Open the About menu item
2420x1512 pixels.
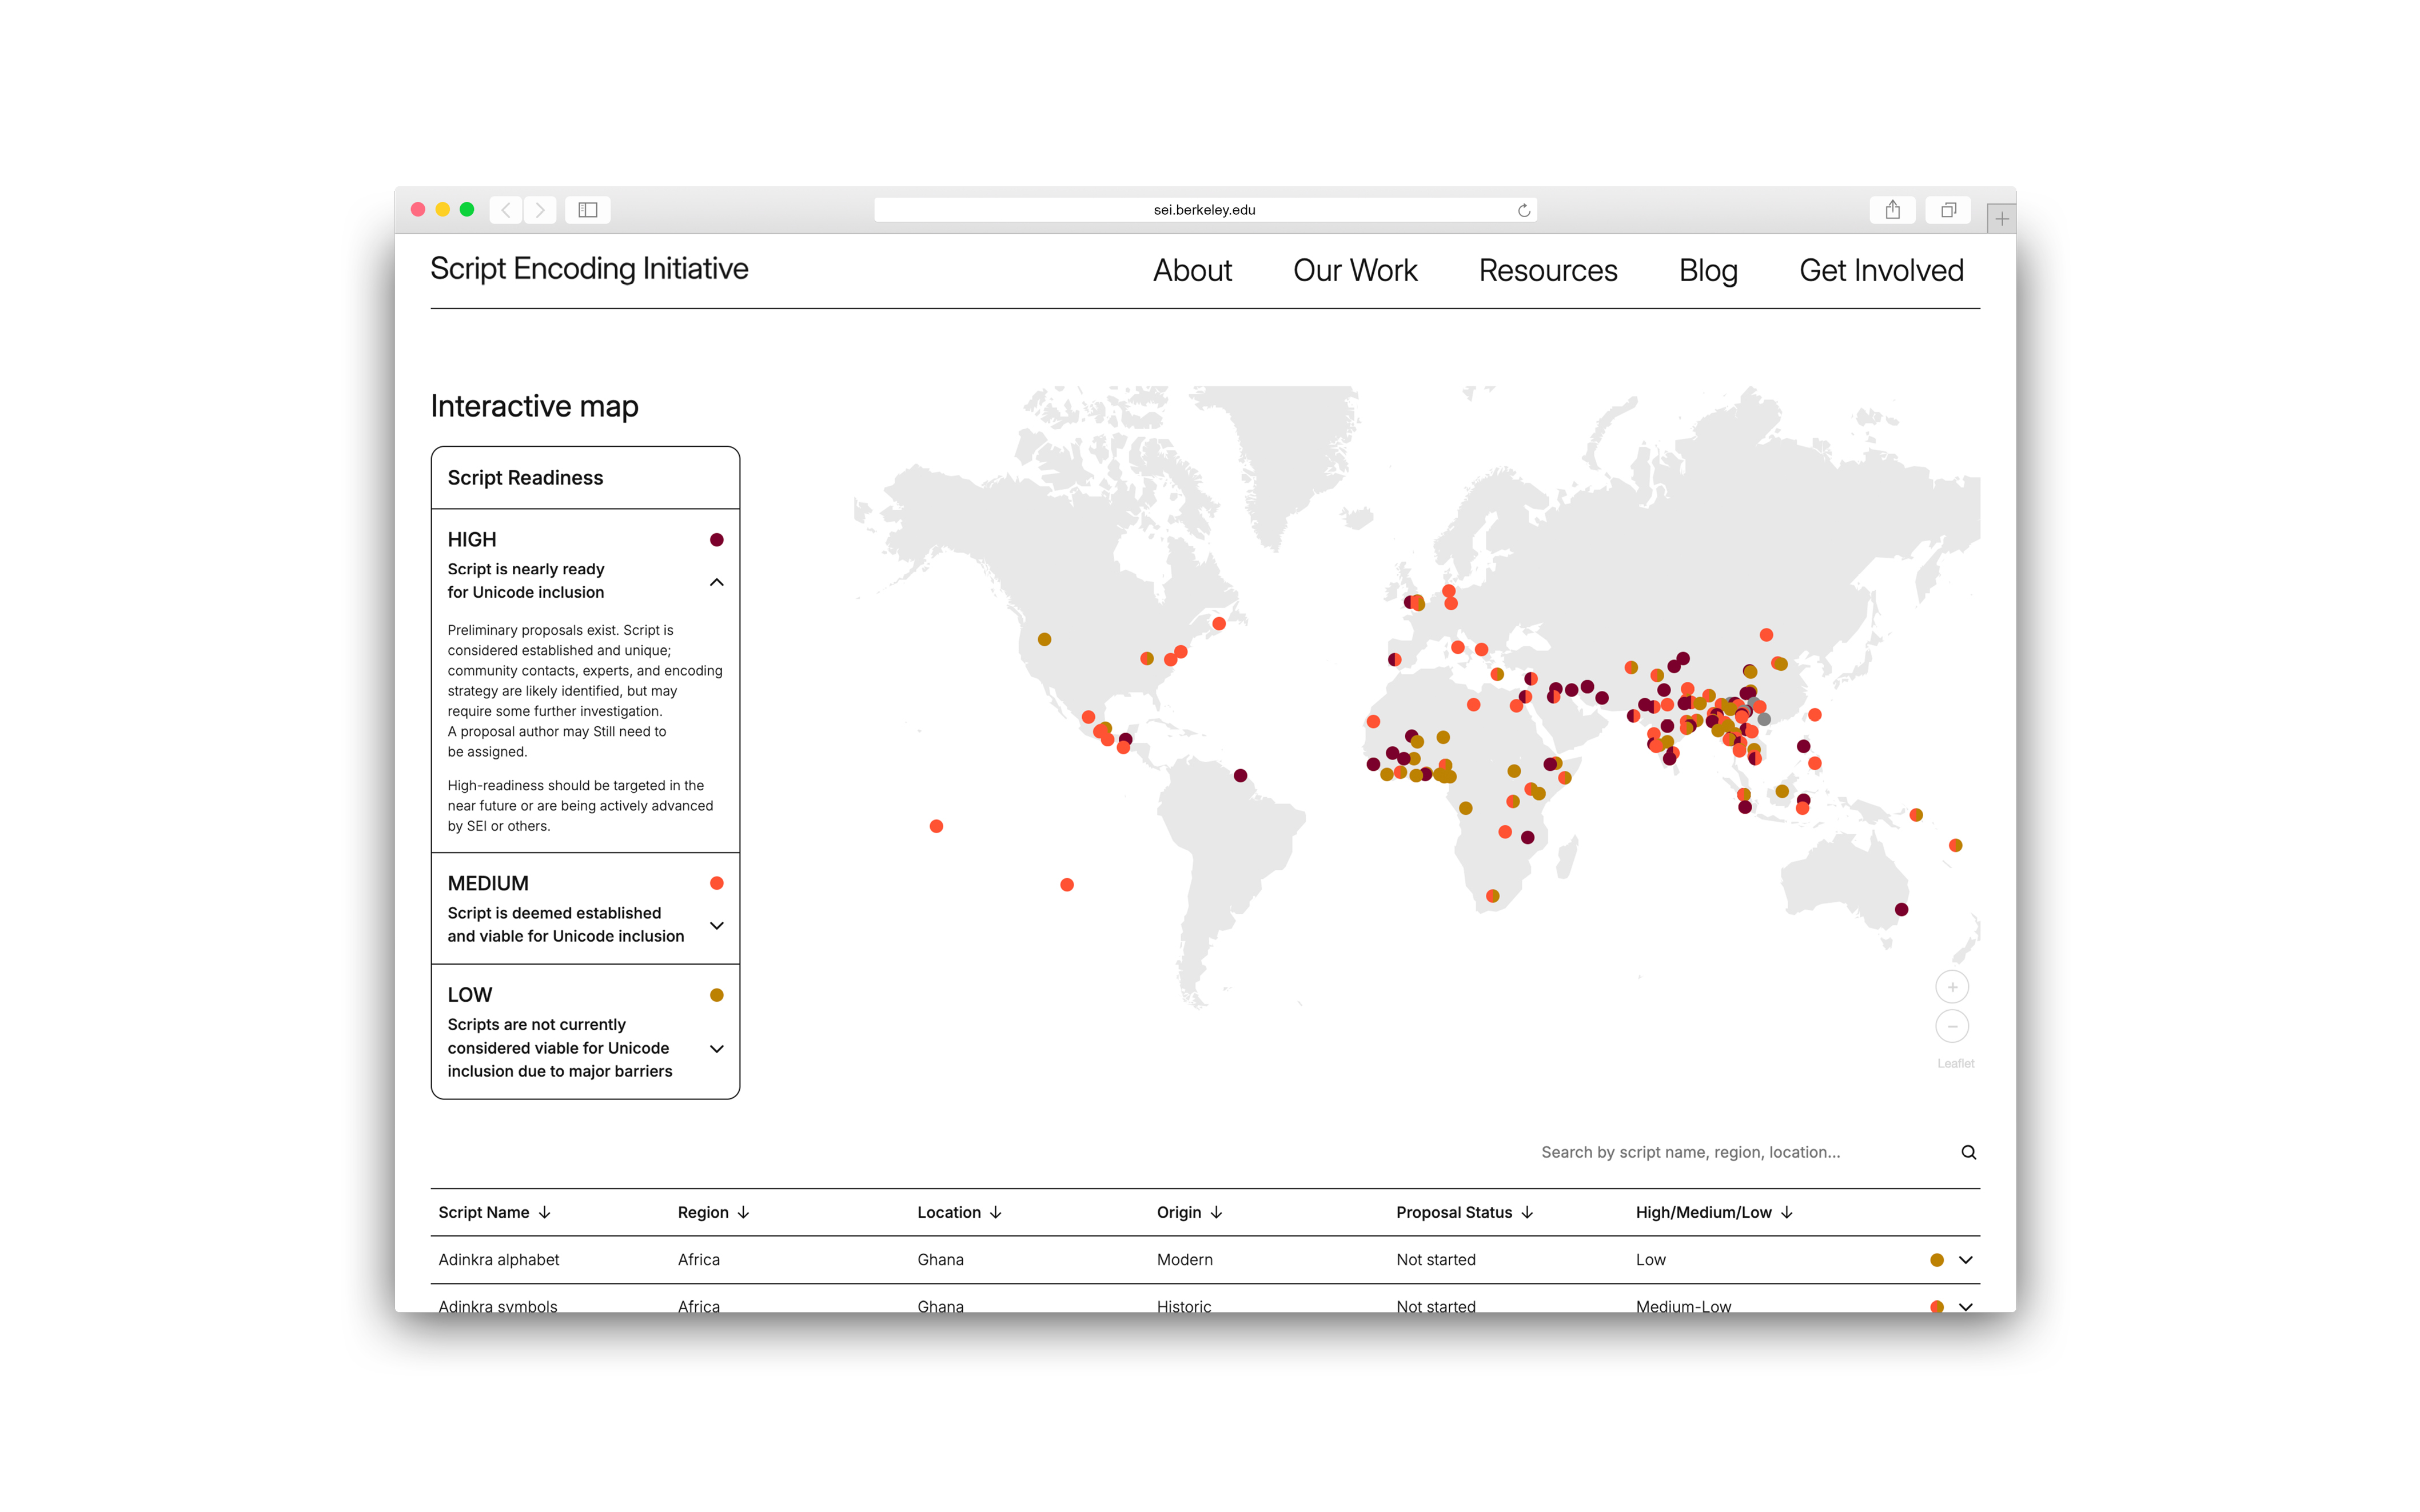[x=1191, y=270]
